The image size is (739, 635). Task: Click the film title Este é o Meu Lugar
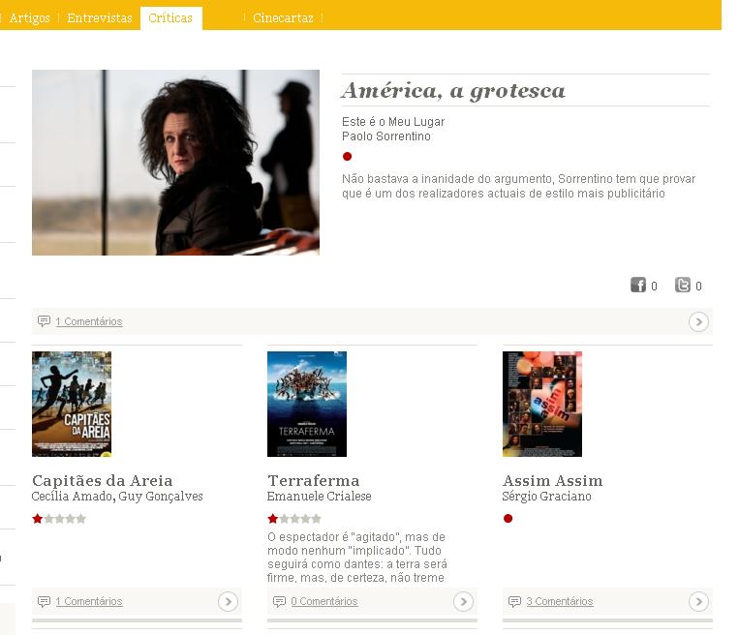393,122
